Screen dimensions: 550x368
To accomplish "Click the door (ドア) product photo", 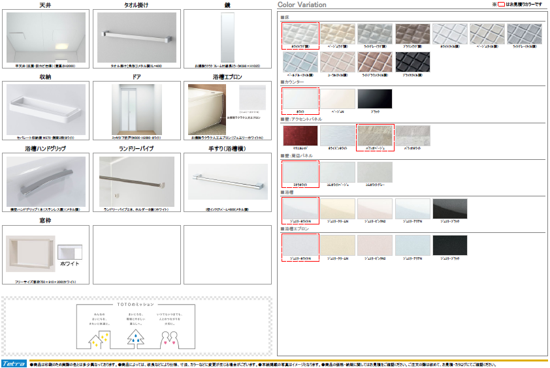I will [x=137, y=109].
